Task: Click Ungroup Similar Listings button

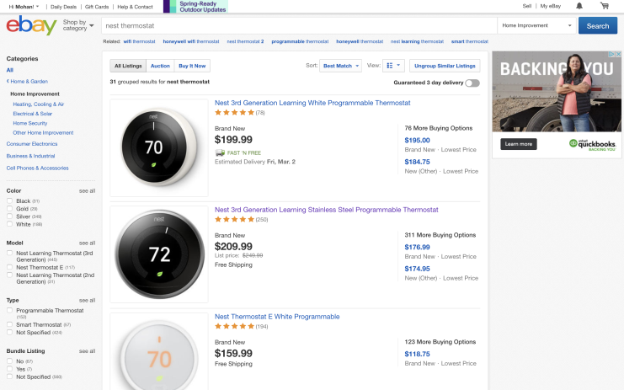Action: pos(445,66)
